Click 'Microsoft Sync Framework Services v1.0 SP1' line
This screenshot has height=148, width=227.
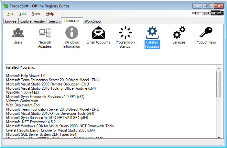pos(45,97)
